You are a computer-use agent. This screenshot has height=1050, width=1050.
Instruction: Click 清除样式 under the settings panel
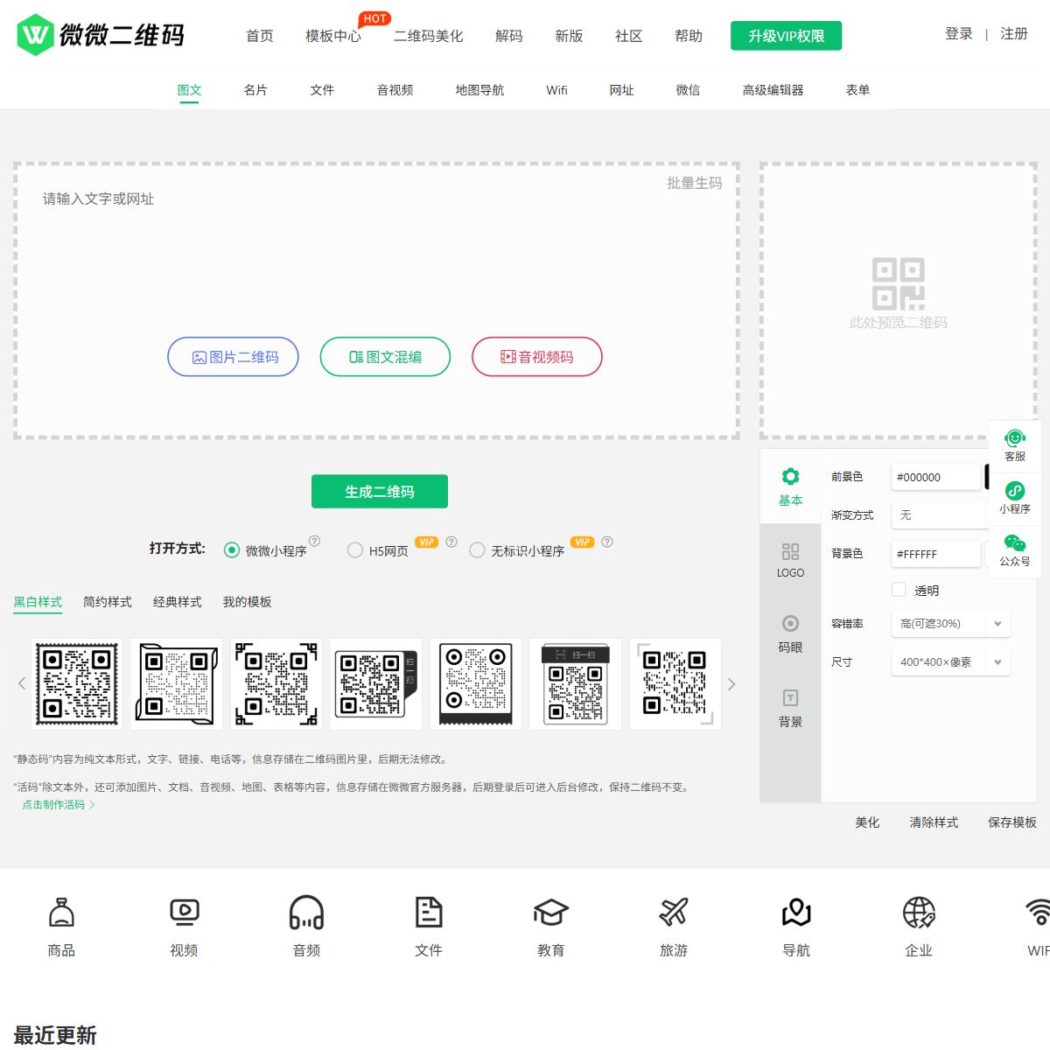tap(934, 822)
